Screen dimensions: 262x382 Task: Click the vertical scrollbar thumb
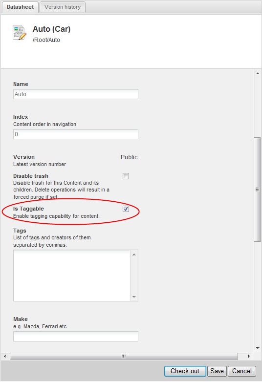click(x=257, y=190)
